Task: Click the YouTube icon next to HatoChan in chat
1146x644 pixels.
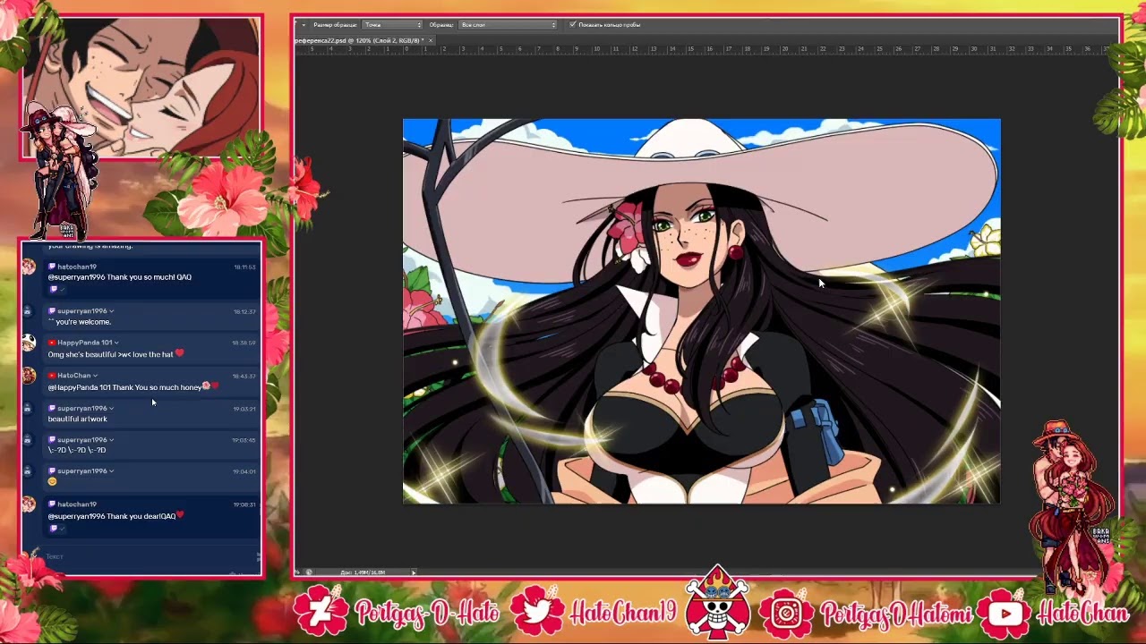Action: point(52,376)
